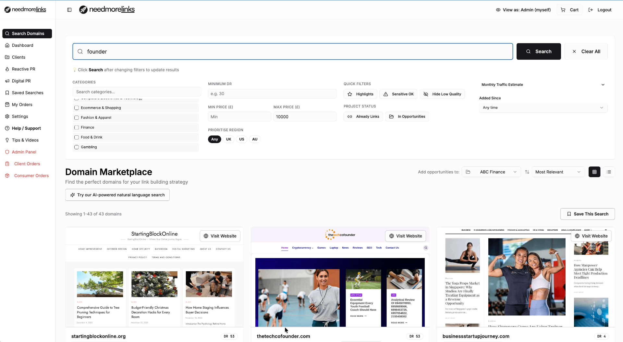Click the Help / Support question icon
The height and width of the screenshot is (342, 623).
tap(7, 128)
